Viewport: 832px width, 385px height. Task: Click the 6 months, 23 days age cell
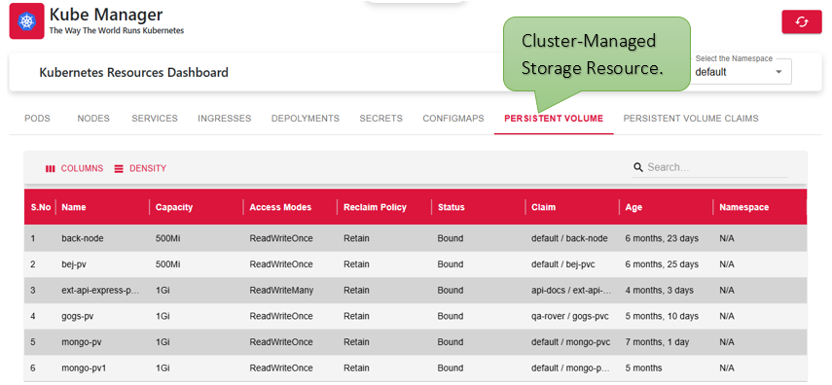[662, 238]
